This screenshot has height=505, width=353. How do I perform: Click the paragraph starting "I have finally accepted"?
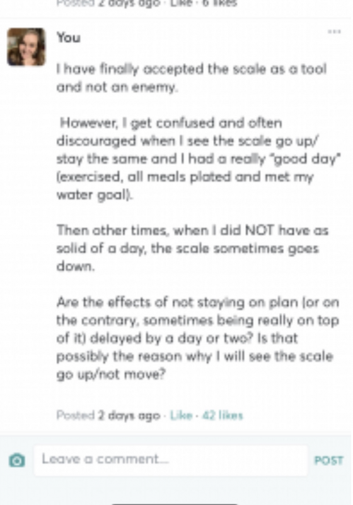[x=192, y=78]
